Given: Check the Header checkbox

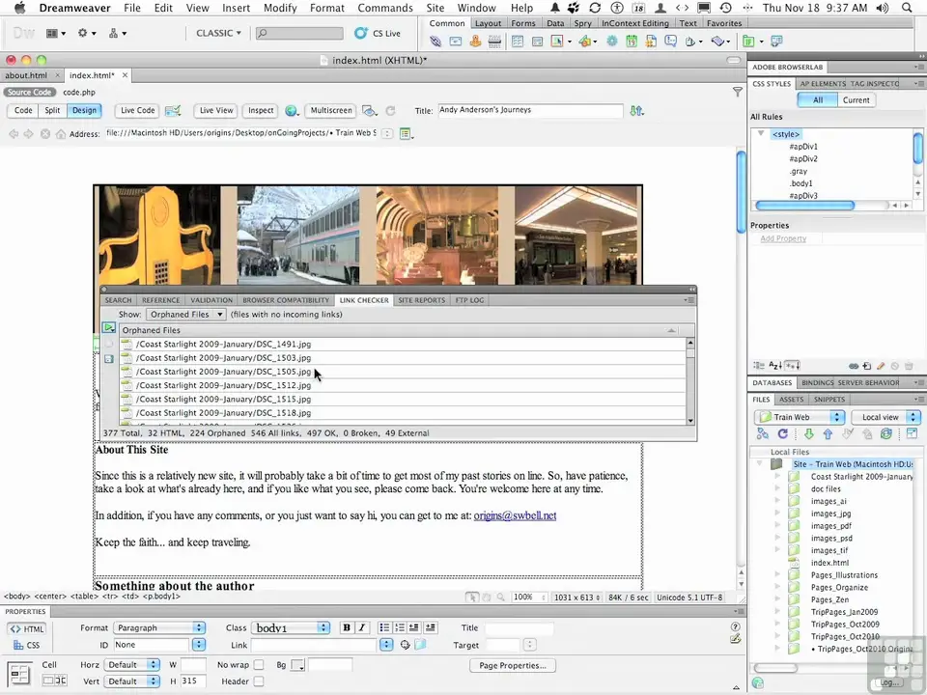Looking at the screenshot, I should click(x=259, y=681).
